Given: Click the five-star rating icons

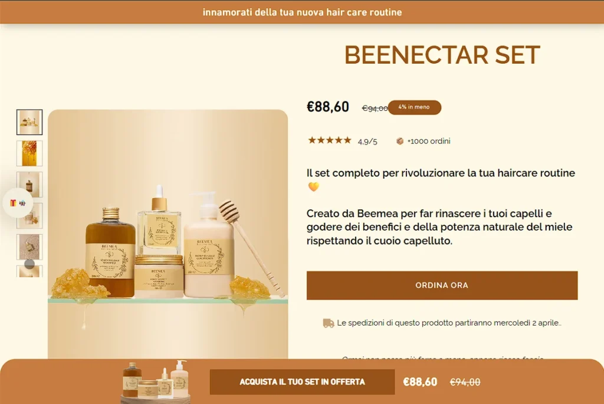Looking at the screenshot, I should point(329,140).
